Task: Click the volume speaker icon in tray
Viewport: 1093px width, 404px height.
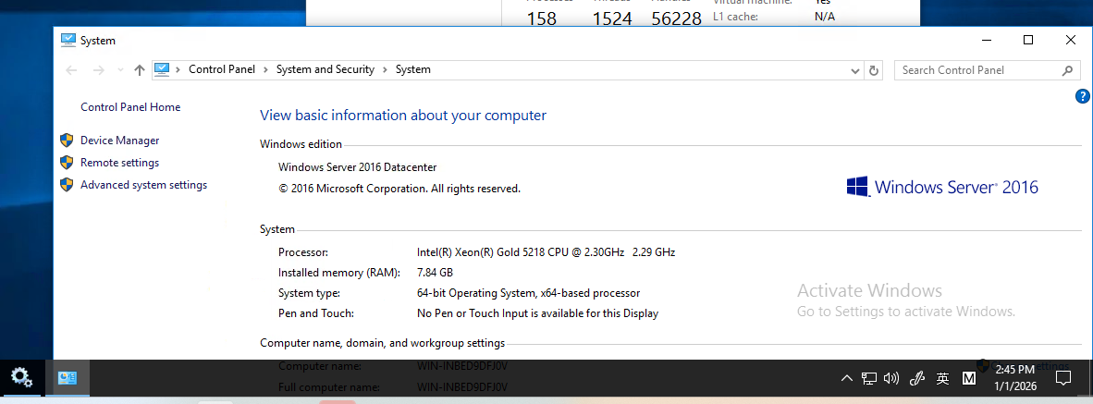Action: pyautogui.click(x=891, y=378)
